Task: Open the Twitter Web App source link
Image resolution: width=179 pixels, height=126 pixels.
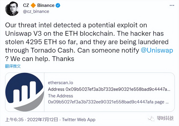Action: 79,120
